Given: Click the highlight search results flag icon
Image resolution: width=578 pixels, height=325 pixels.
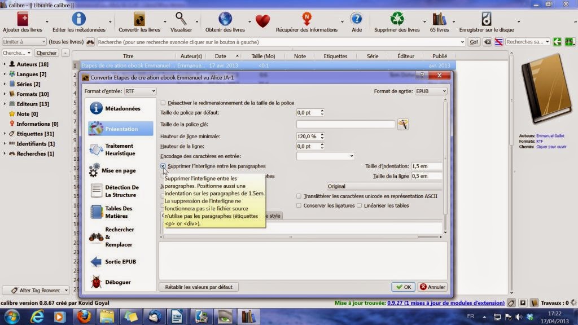Looking at the screenshot, I should 498,42.
